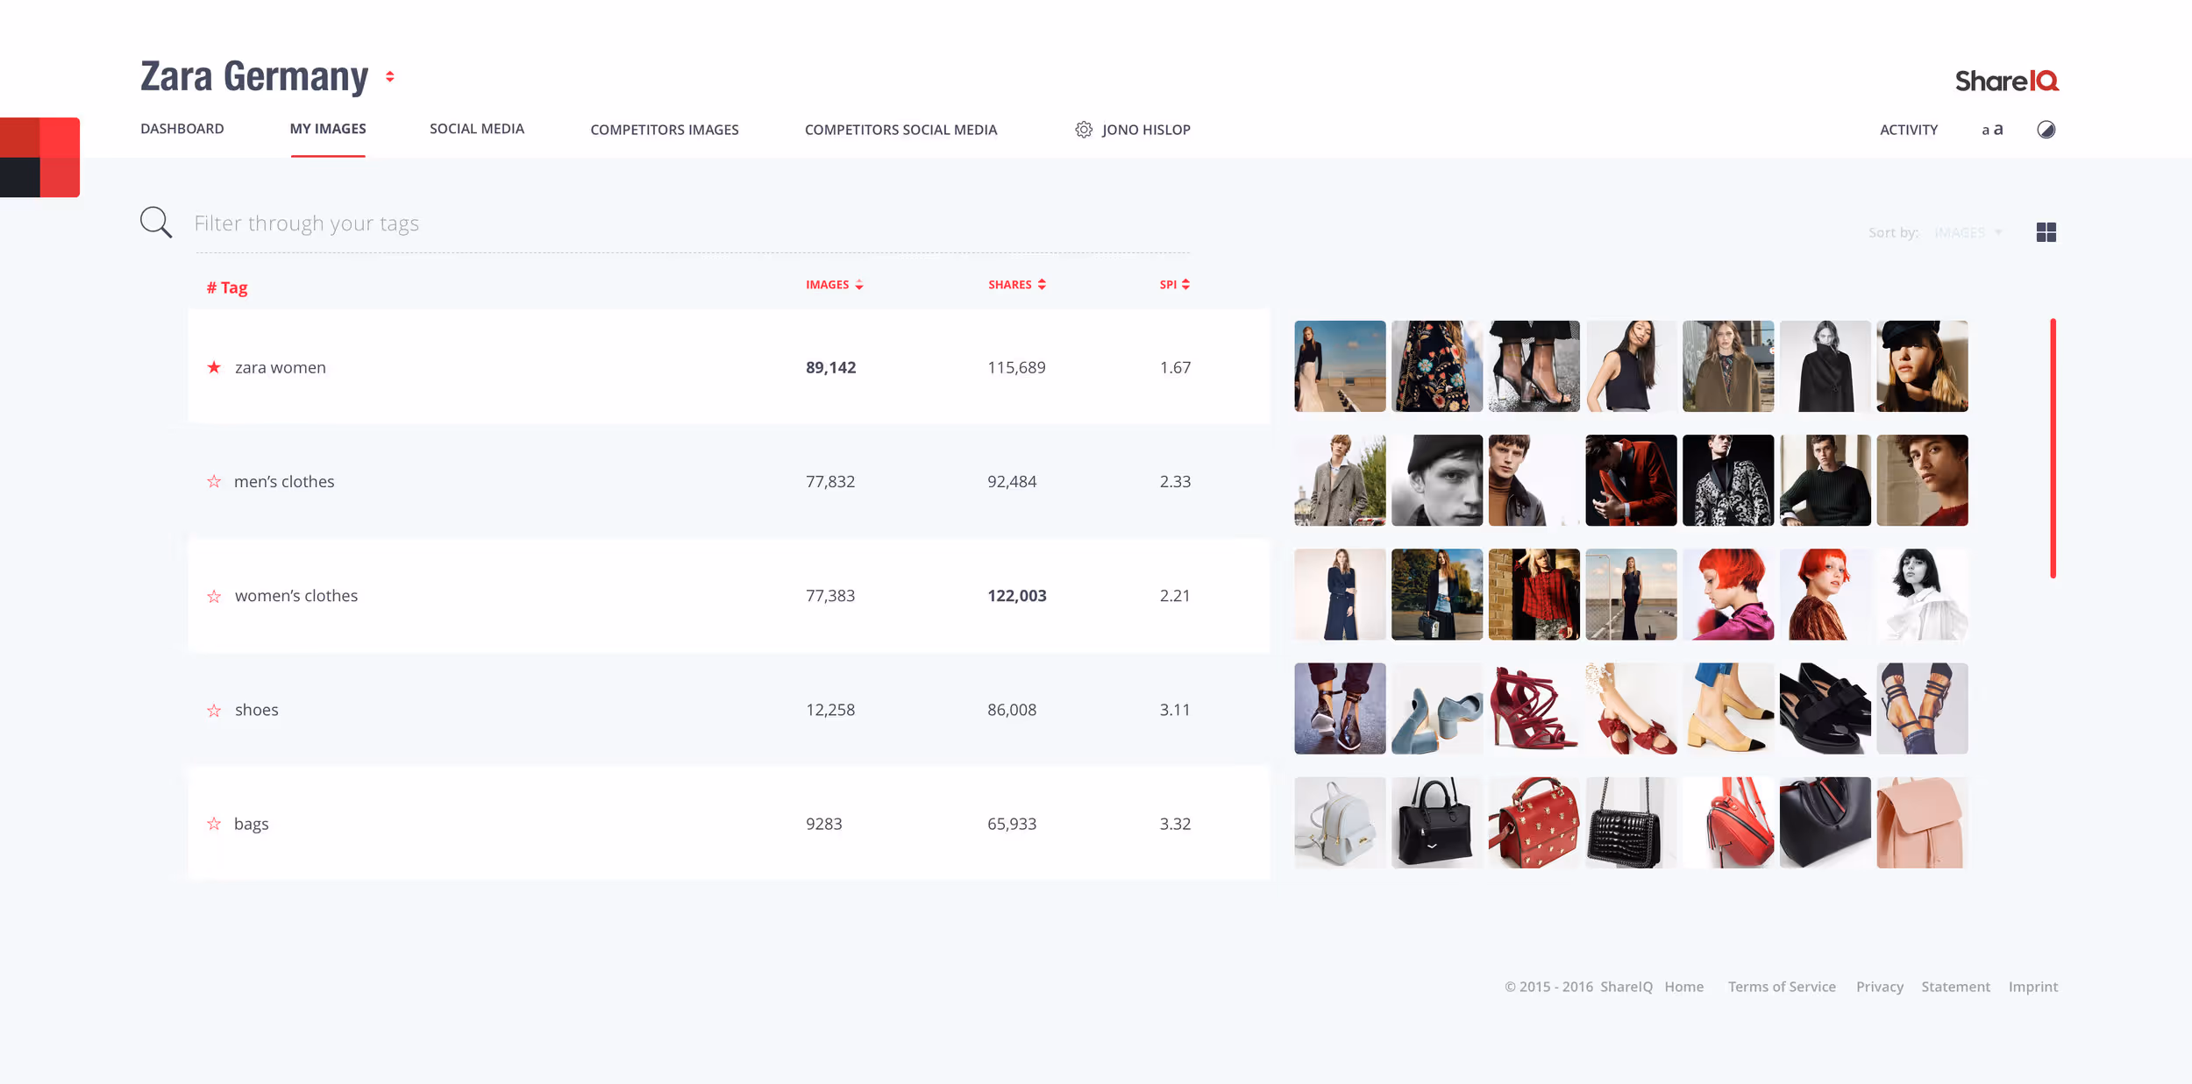The height and width of the screenshot is (1084, 2192).
Task: Favorite the men's clothes tag star
Action: coord(214,481)
